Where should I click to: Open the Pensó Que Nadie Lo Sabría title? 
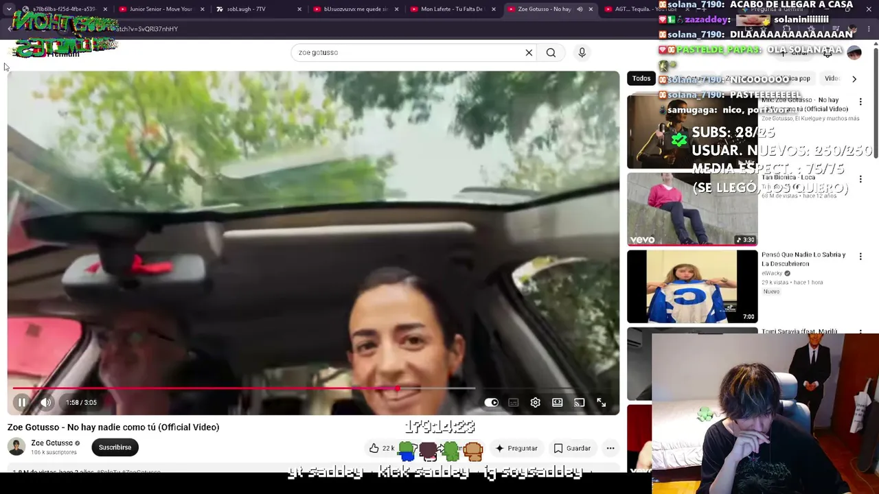pos(803,259)
